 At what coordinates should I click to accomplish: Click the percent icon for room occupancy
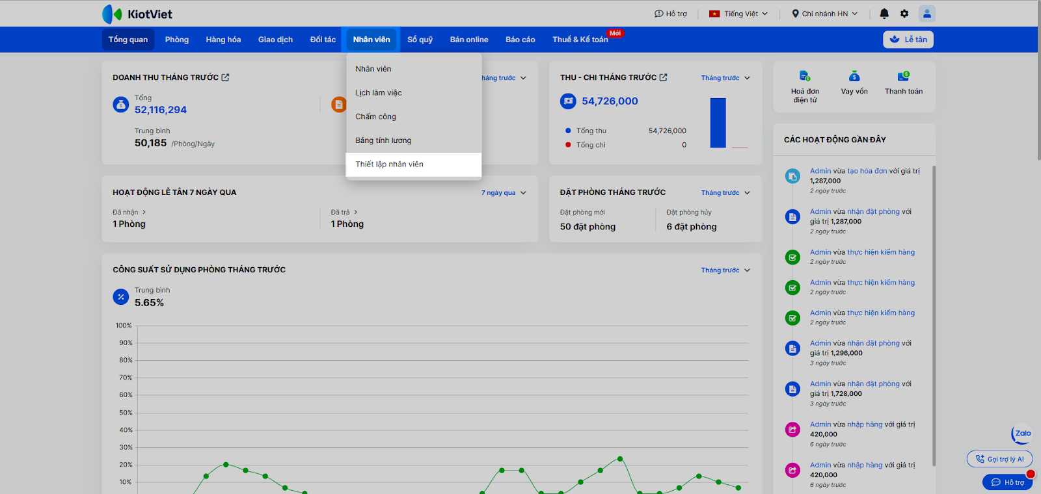pyautogui.click(x=121, y=296)
